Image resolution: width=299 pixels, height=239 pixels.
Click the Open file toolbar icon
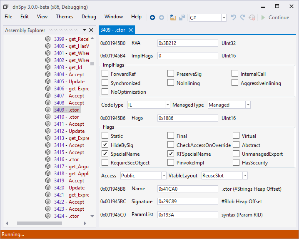(172, 17)
